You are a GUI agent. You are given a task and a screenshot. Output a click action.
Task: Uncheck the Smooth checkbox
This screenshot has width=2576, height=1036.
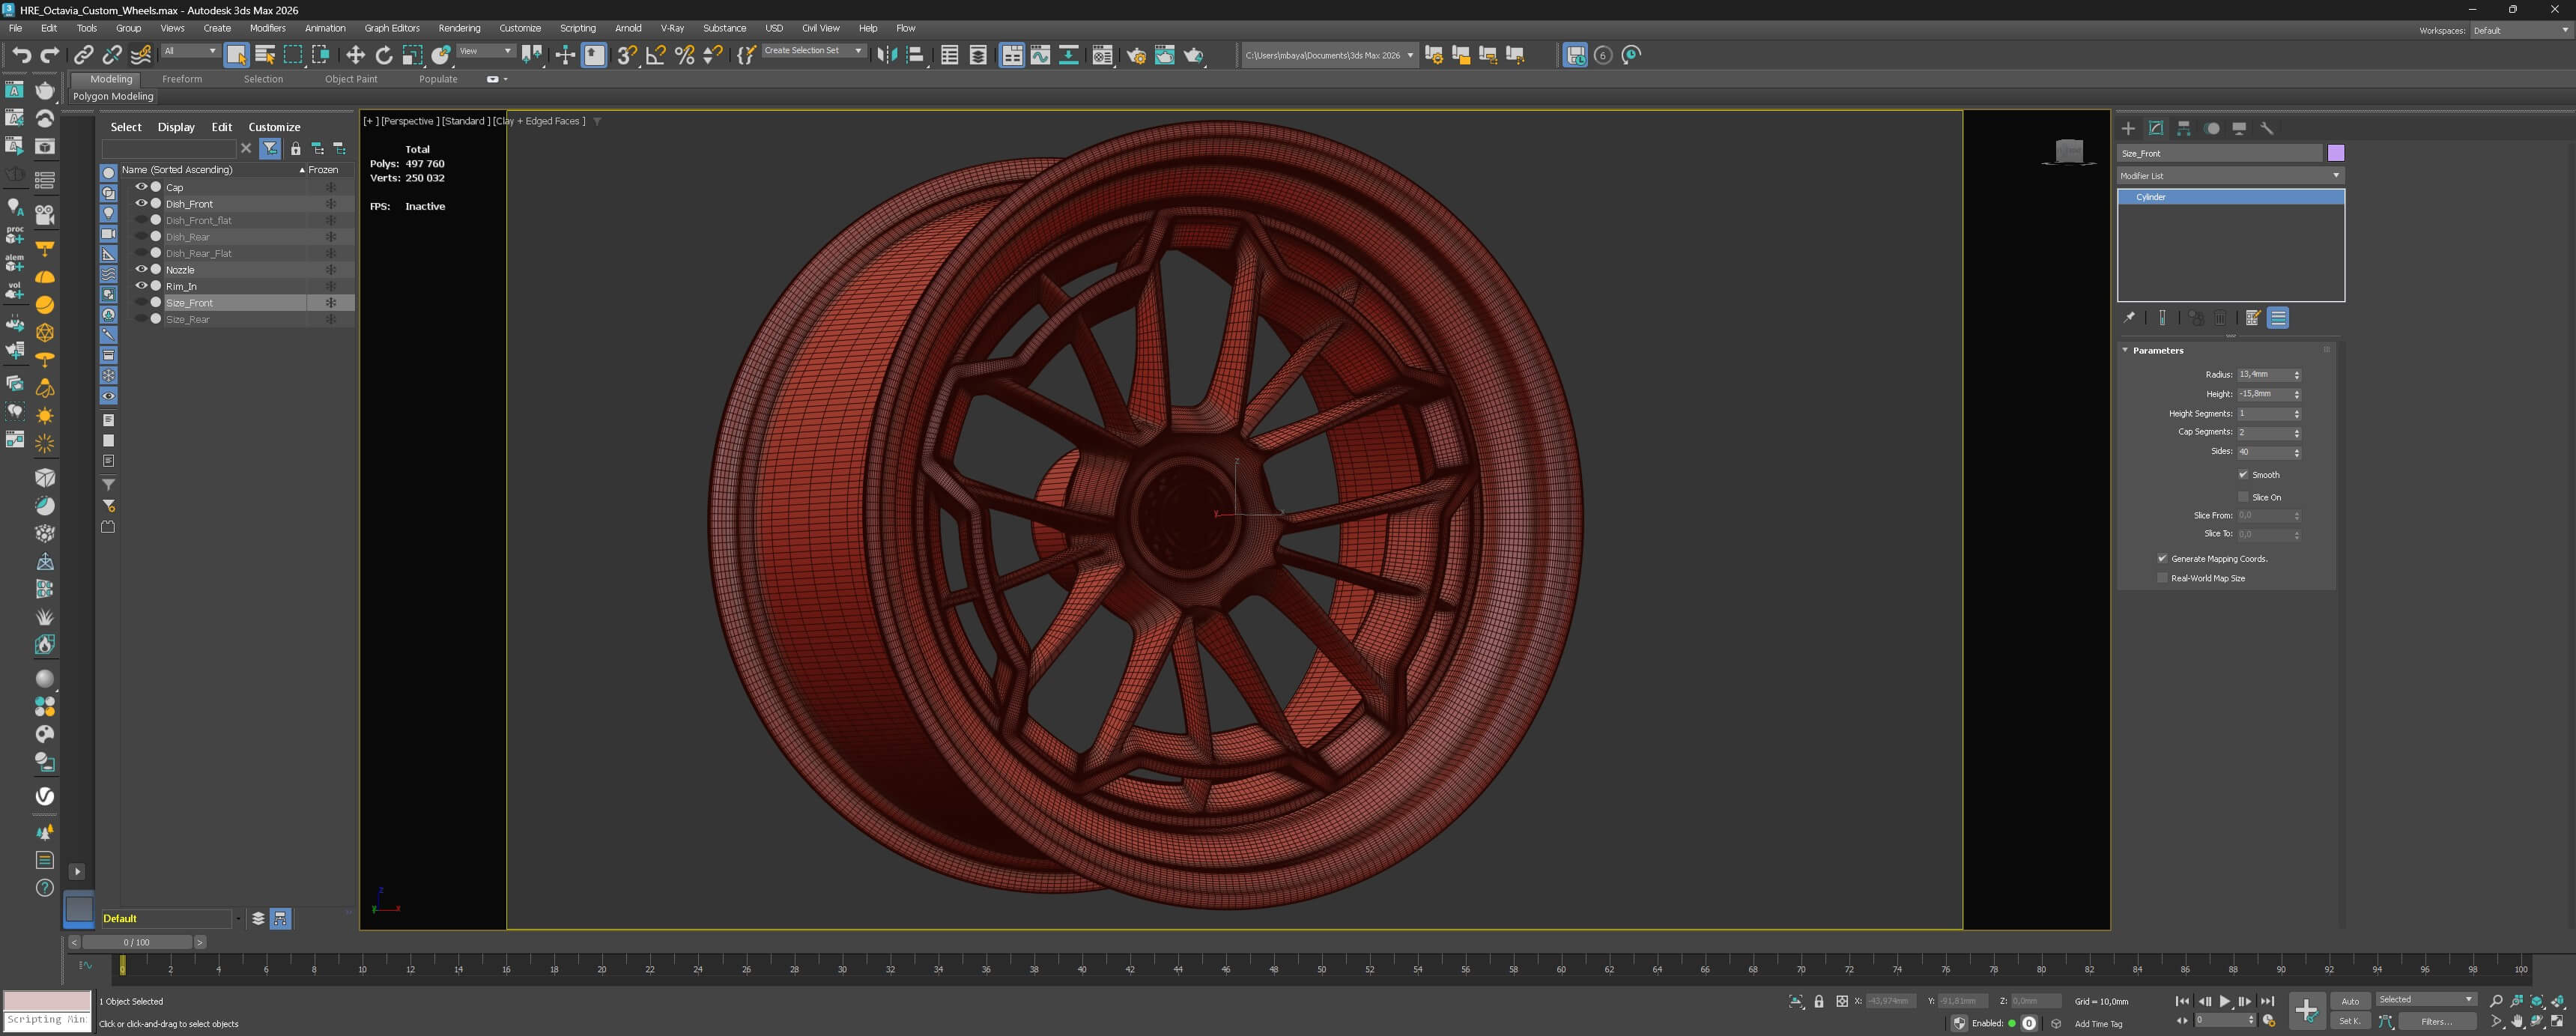(x=2243, y=475)
